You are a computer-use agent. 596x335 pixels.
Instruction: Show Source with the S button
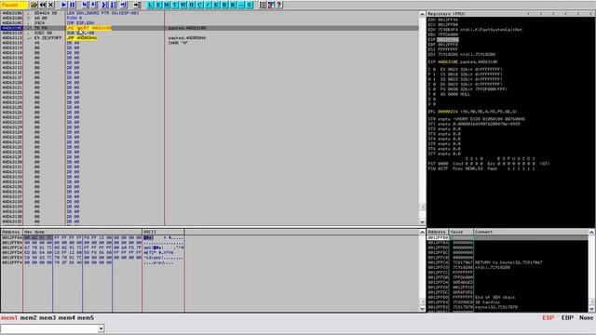(x=250, y=5)
